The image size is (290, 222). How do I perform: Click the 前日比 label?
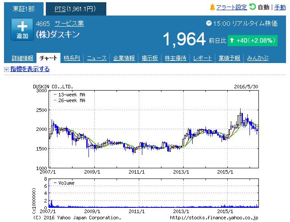217,40
